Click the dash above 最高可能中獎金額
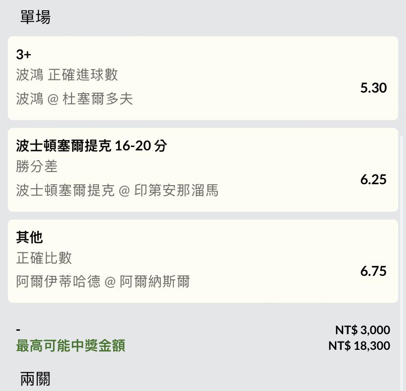Image resolution: width=406 pixels, height=391 pixels. click(x=18, y=330)
